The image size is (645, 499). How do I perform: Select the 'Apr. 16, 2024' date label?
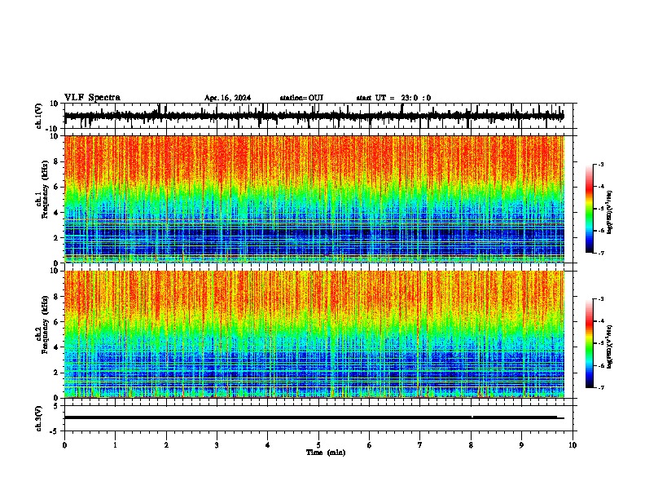[x=227, y=98]
